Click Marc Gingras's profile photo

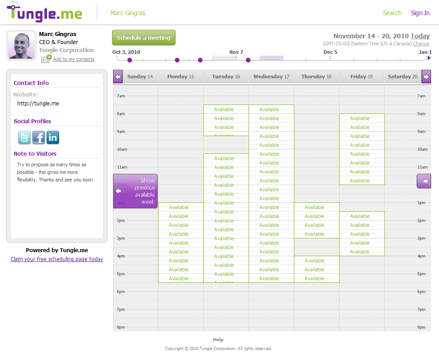point(21,45)
